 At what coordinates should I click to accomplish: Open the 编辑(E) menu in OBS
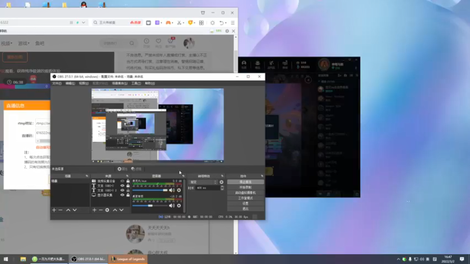pyautogui.click(x=70, y=83)
